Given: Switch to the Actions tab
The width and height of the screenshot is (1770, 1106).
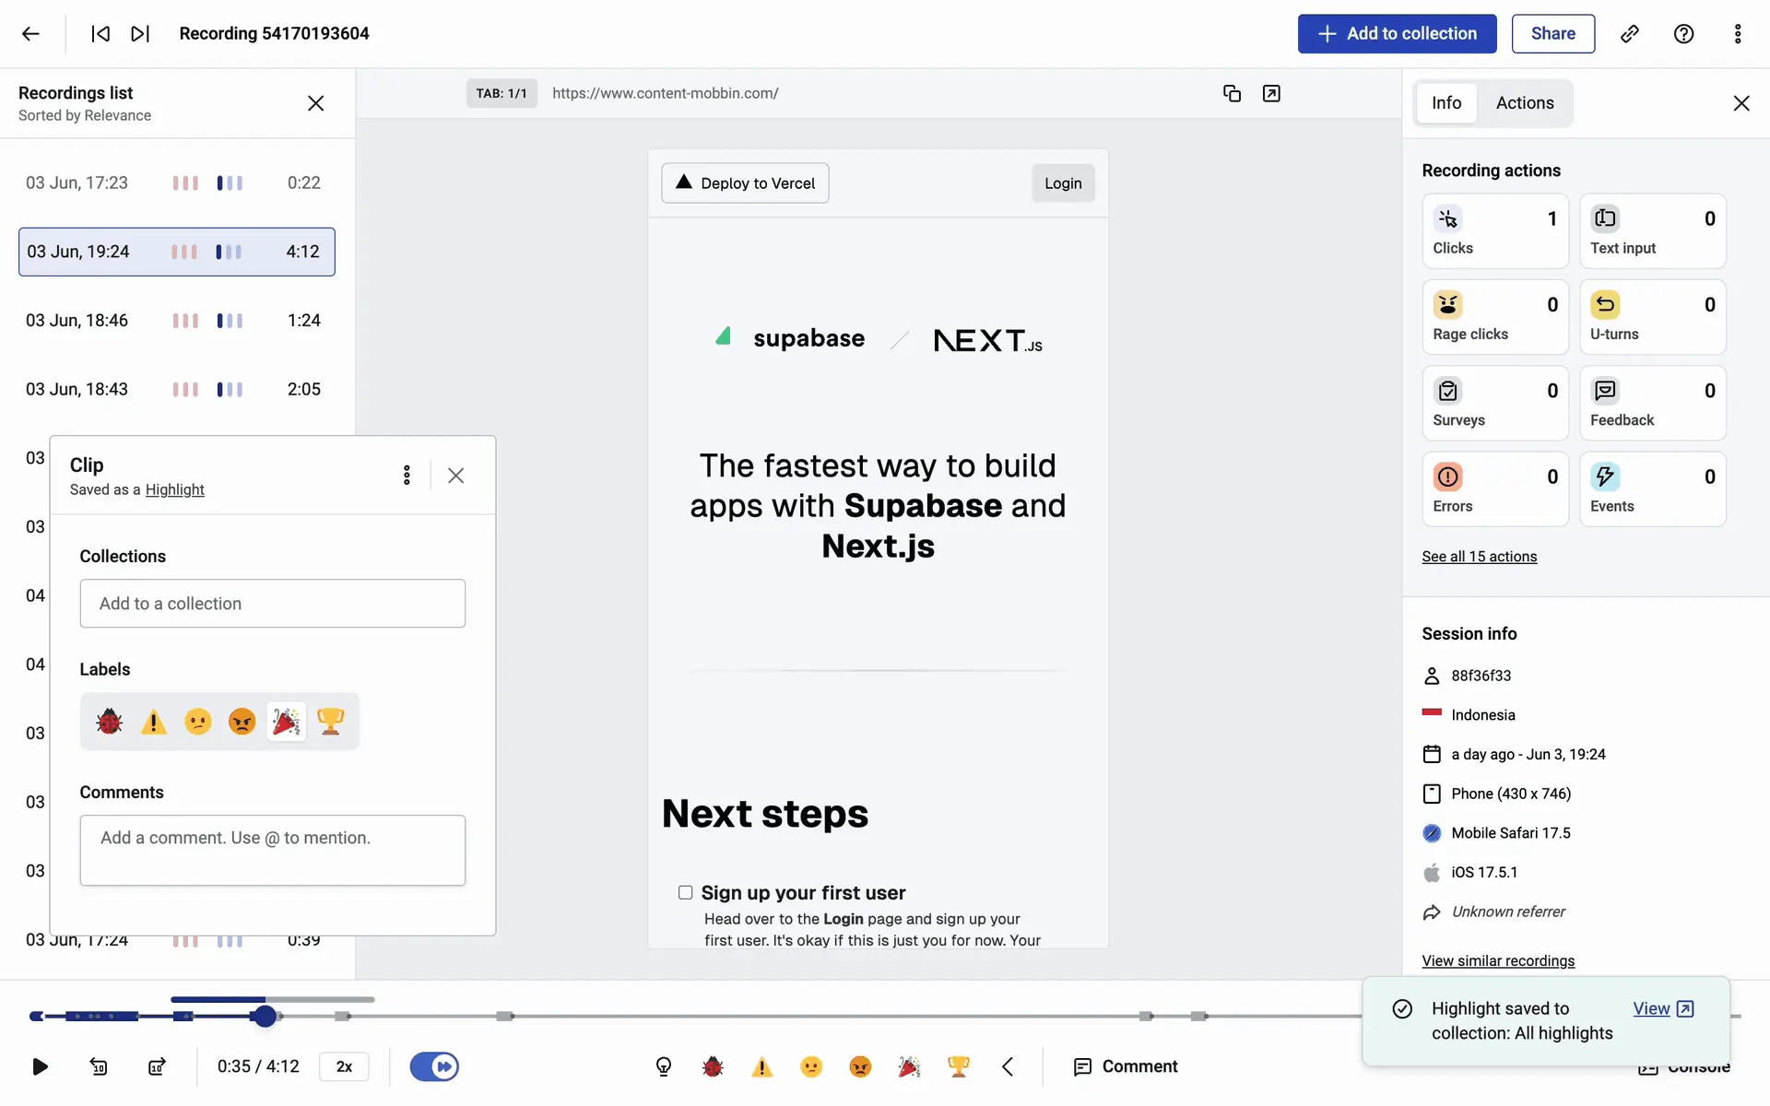Looking at the screenshot, I should [1524, 103].
